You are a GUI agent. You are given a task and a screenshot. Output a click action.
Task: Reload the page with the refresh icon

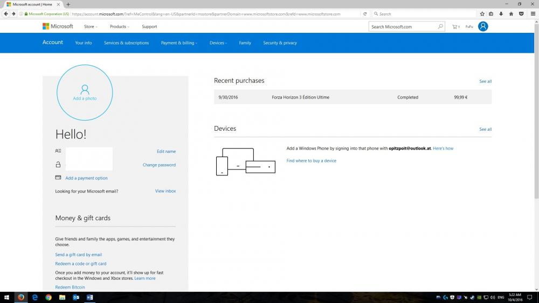click(365, 14)
